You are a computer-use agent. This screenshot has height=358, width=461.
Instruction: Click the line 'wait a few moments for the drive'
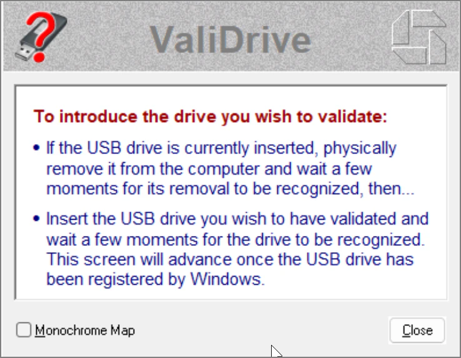point(235,240)
